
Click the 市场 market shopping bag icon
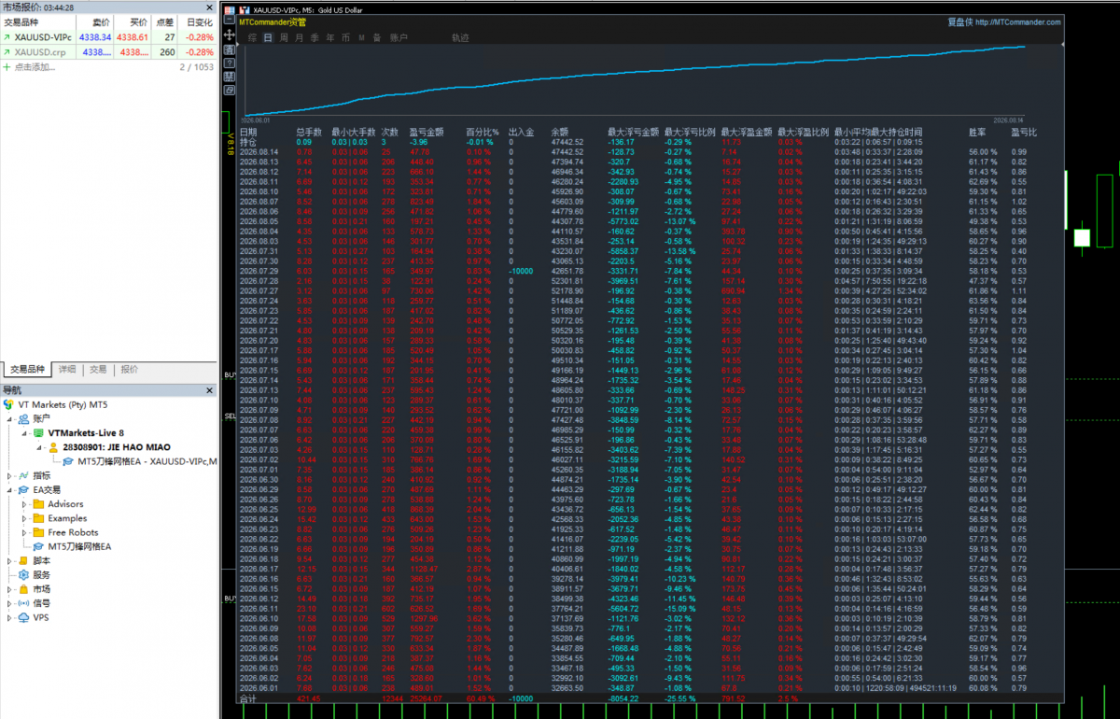(x=23, y=589)
